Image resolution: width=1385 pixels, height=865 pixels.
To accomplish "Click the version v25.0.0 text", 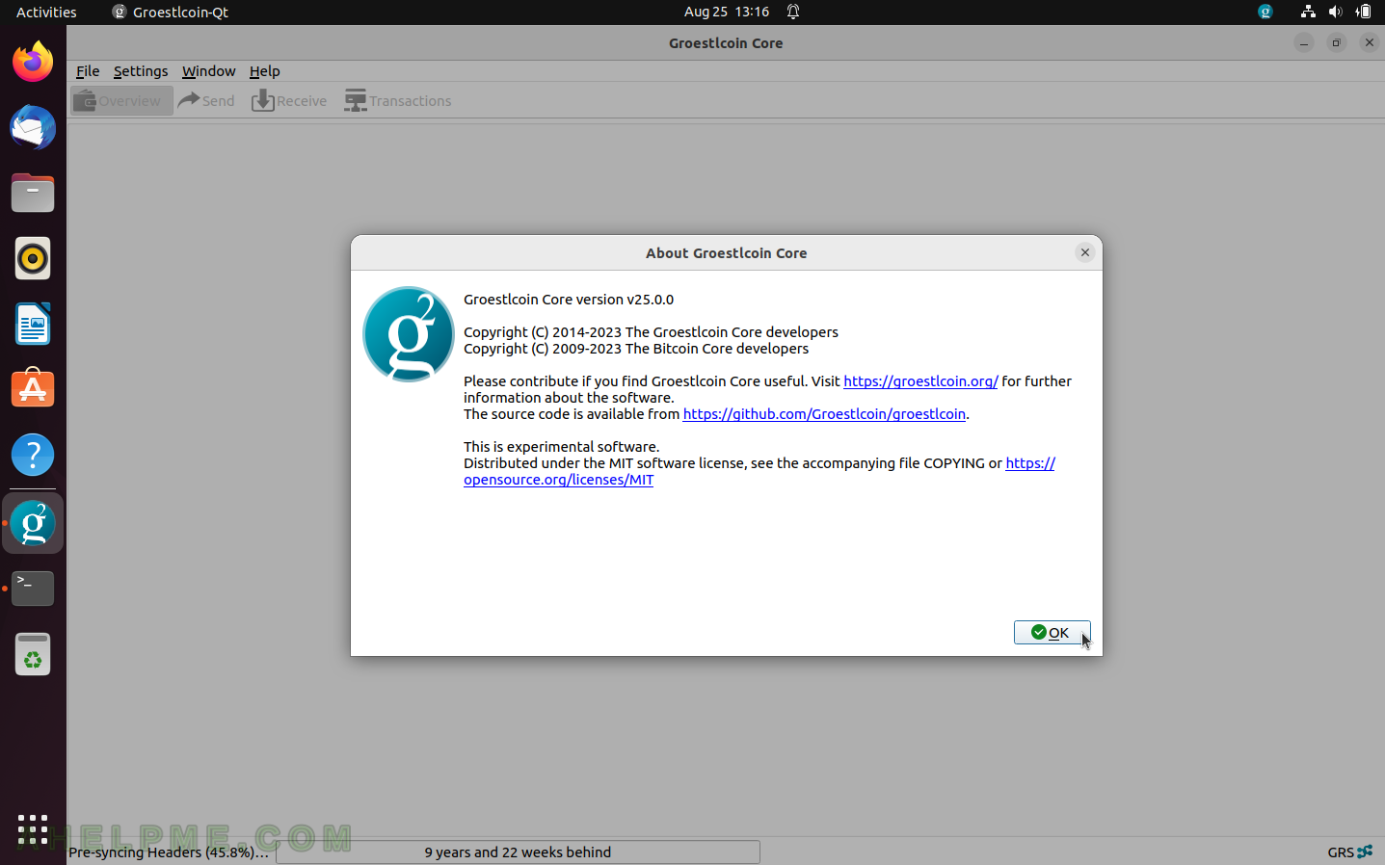I will click(569, 300).
